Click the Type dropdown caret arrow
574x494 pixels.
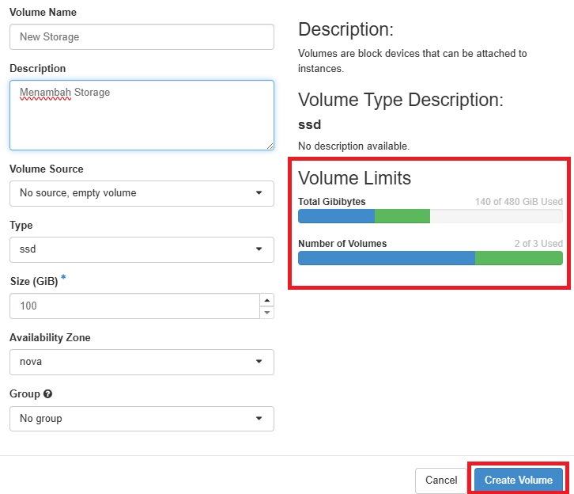pos(259,249)
